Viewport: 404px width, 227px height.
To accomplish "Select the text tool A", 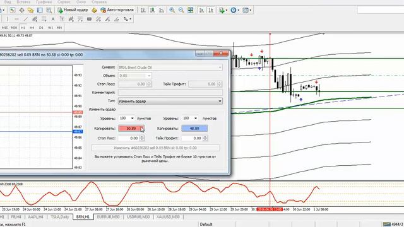I will pyautogui.click(x=53, y=19).
